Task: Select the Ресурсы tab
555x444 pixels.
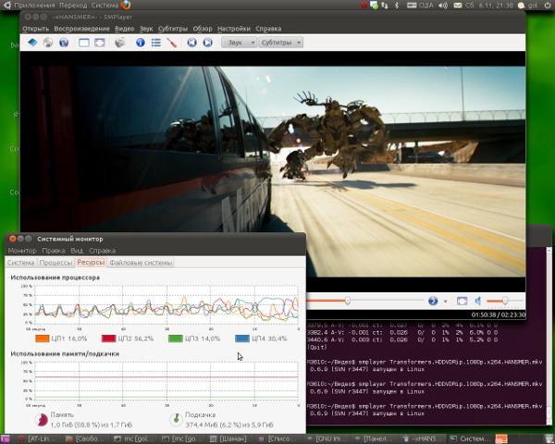Action: click(x=91, y=263)
